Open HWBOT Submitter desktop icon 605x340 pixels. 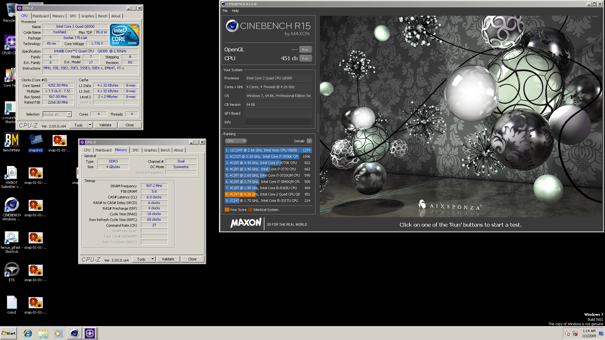12,177
